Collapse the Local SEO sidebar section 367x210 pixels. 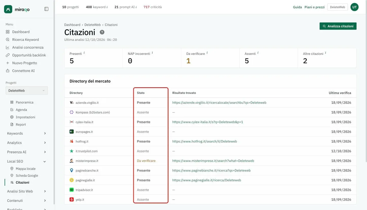click(27, 161)
